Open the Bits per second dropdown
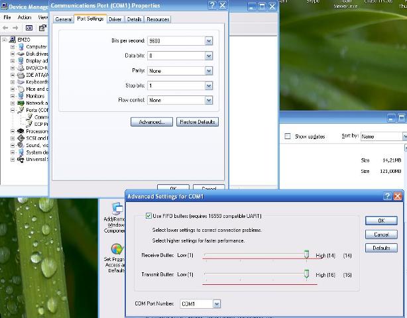The height and width of the screenshot is (318, 407). (x=209, y=41)
